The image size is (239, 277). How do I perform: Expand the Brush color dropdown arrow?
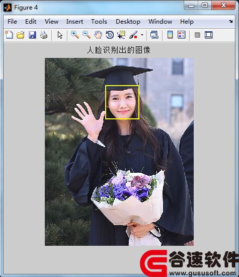point(142,35)
